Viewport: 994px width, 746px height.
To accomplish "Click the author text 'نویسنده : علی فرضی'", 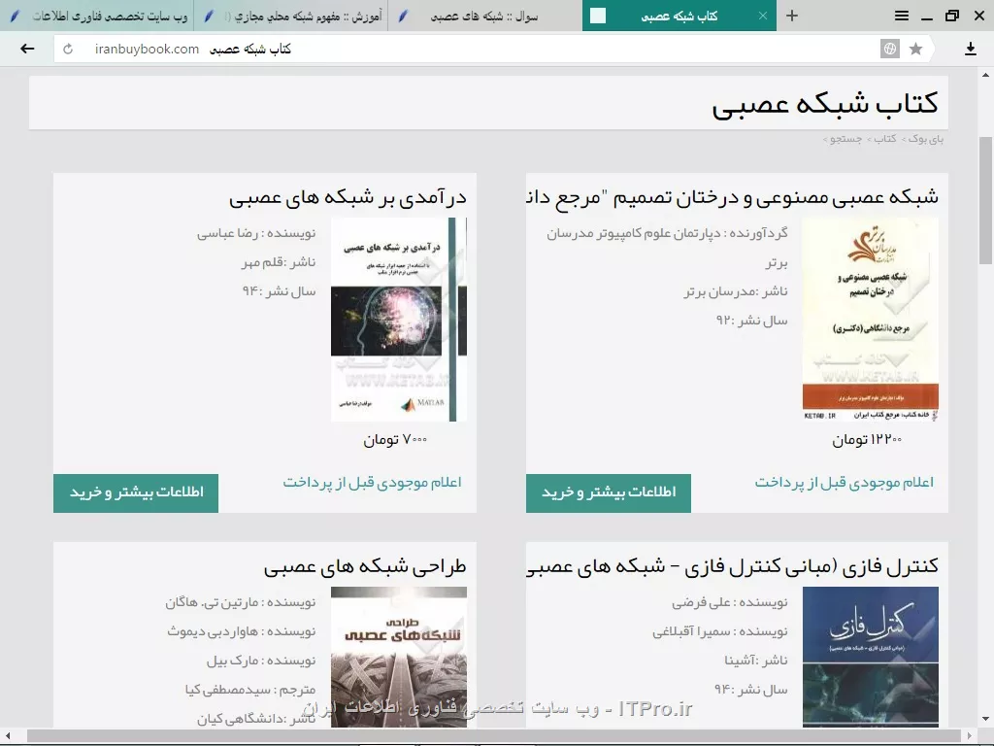I will pos(730,602).
